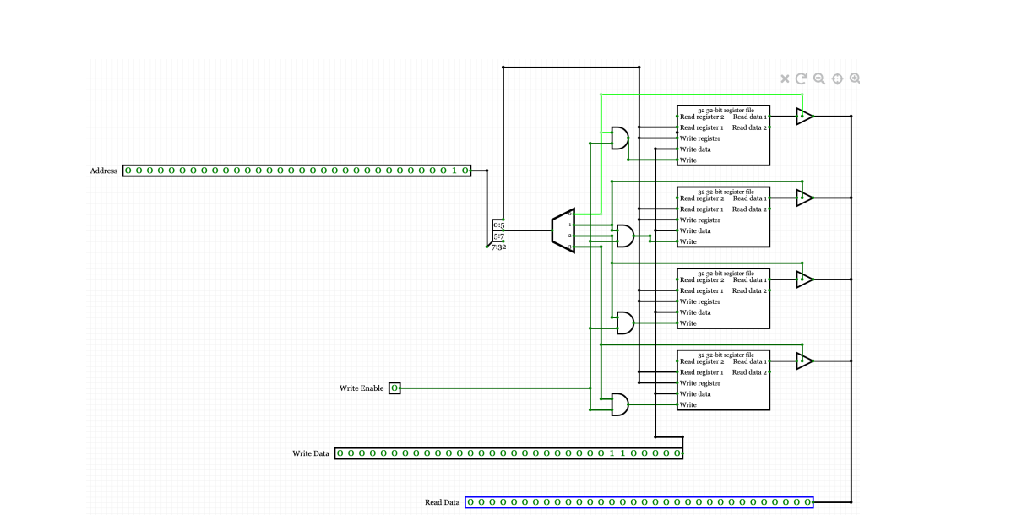Click the first 32 32-bit register file block
This screenshot has height=515, width=1022.
722,135
